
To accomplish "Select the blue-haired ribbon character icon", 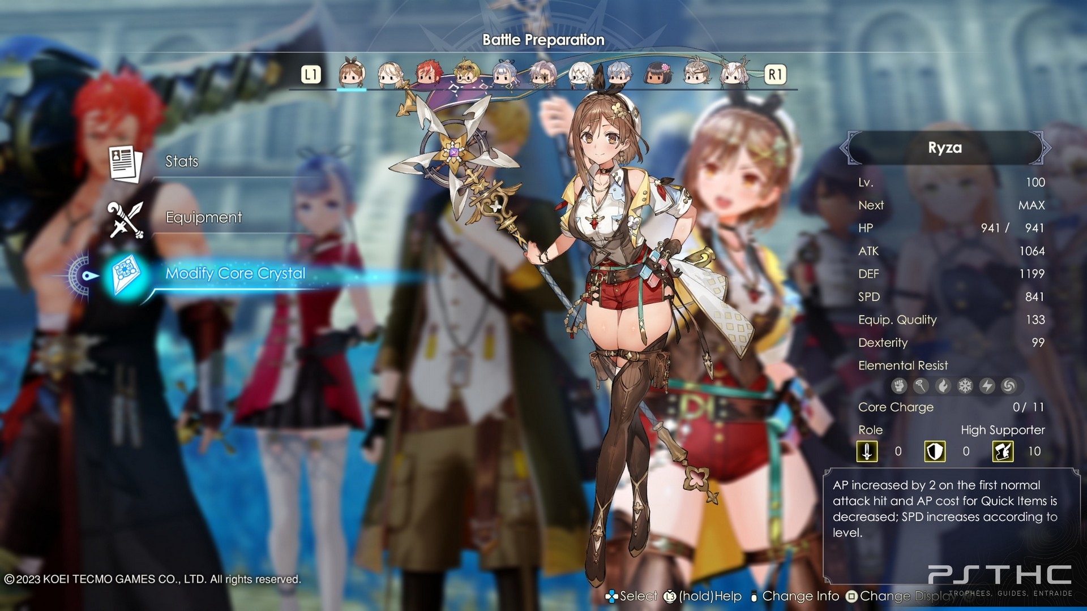I will click(x=505, y=74).
